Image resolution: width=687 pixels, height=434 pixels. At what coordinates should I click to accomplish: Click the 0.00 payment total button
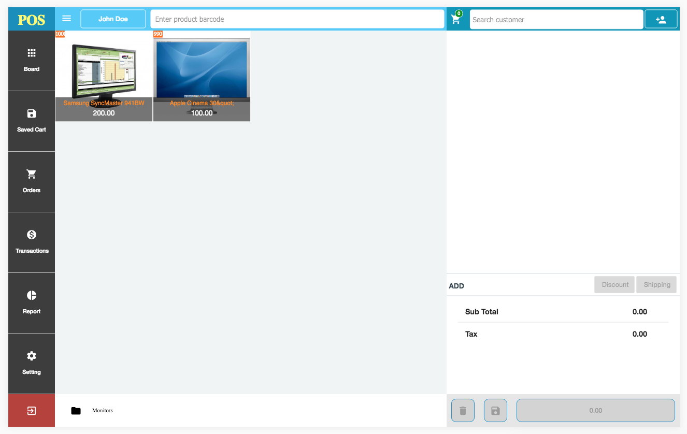pyautogui.click(x=596, y=411)
